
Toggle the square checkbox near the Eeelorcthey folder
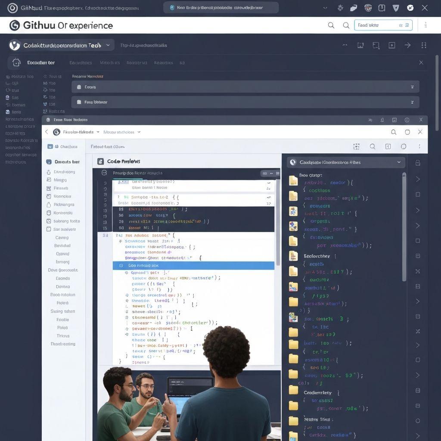click(418, 256)
